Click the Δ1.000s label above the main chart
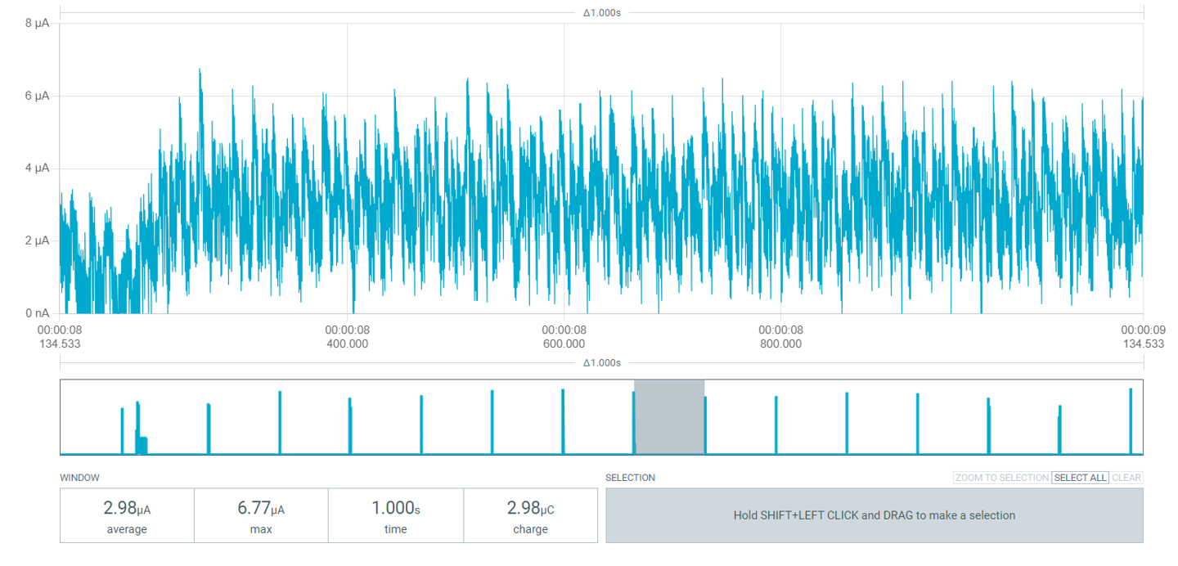 click(601, 13)
